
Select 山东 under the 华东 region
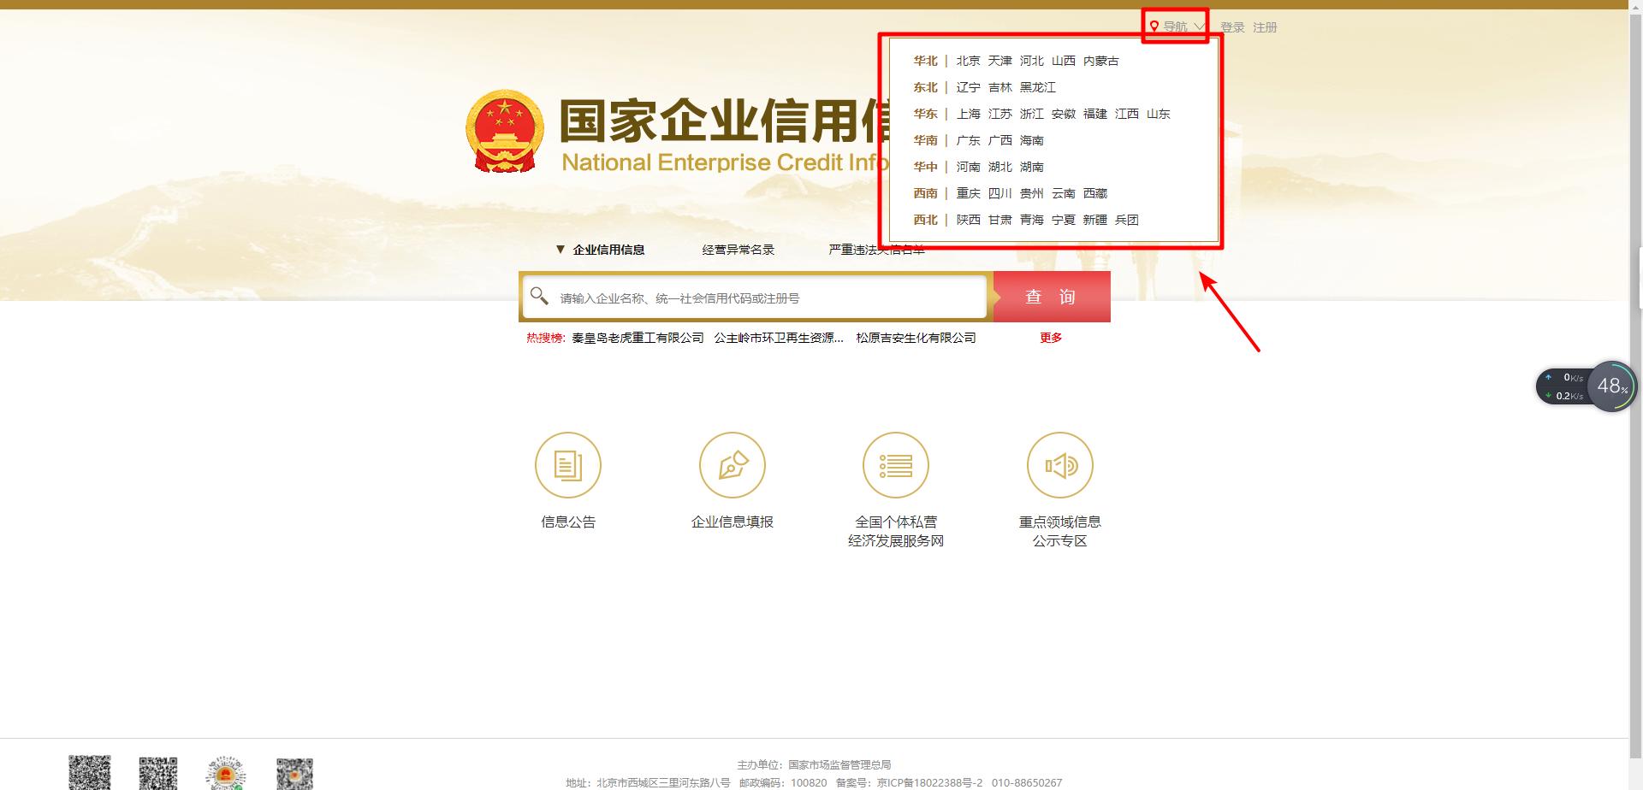click(1159, 114)
